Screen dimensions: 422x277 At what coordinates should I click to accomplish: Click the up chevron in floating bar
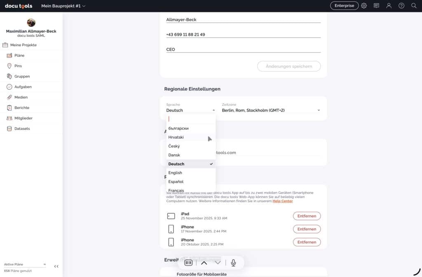204,263
